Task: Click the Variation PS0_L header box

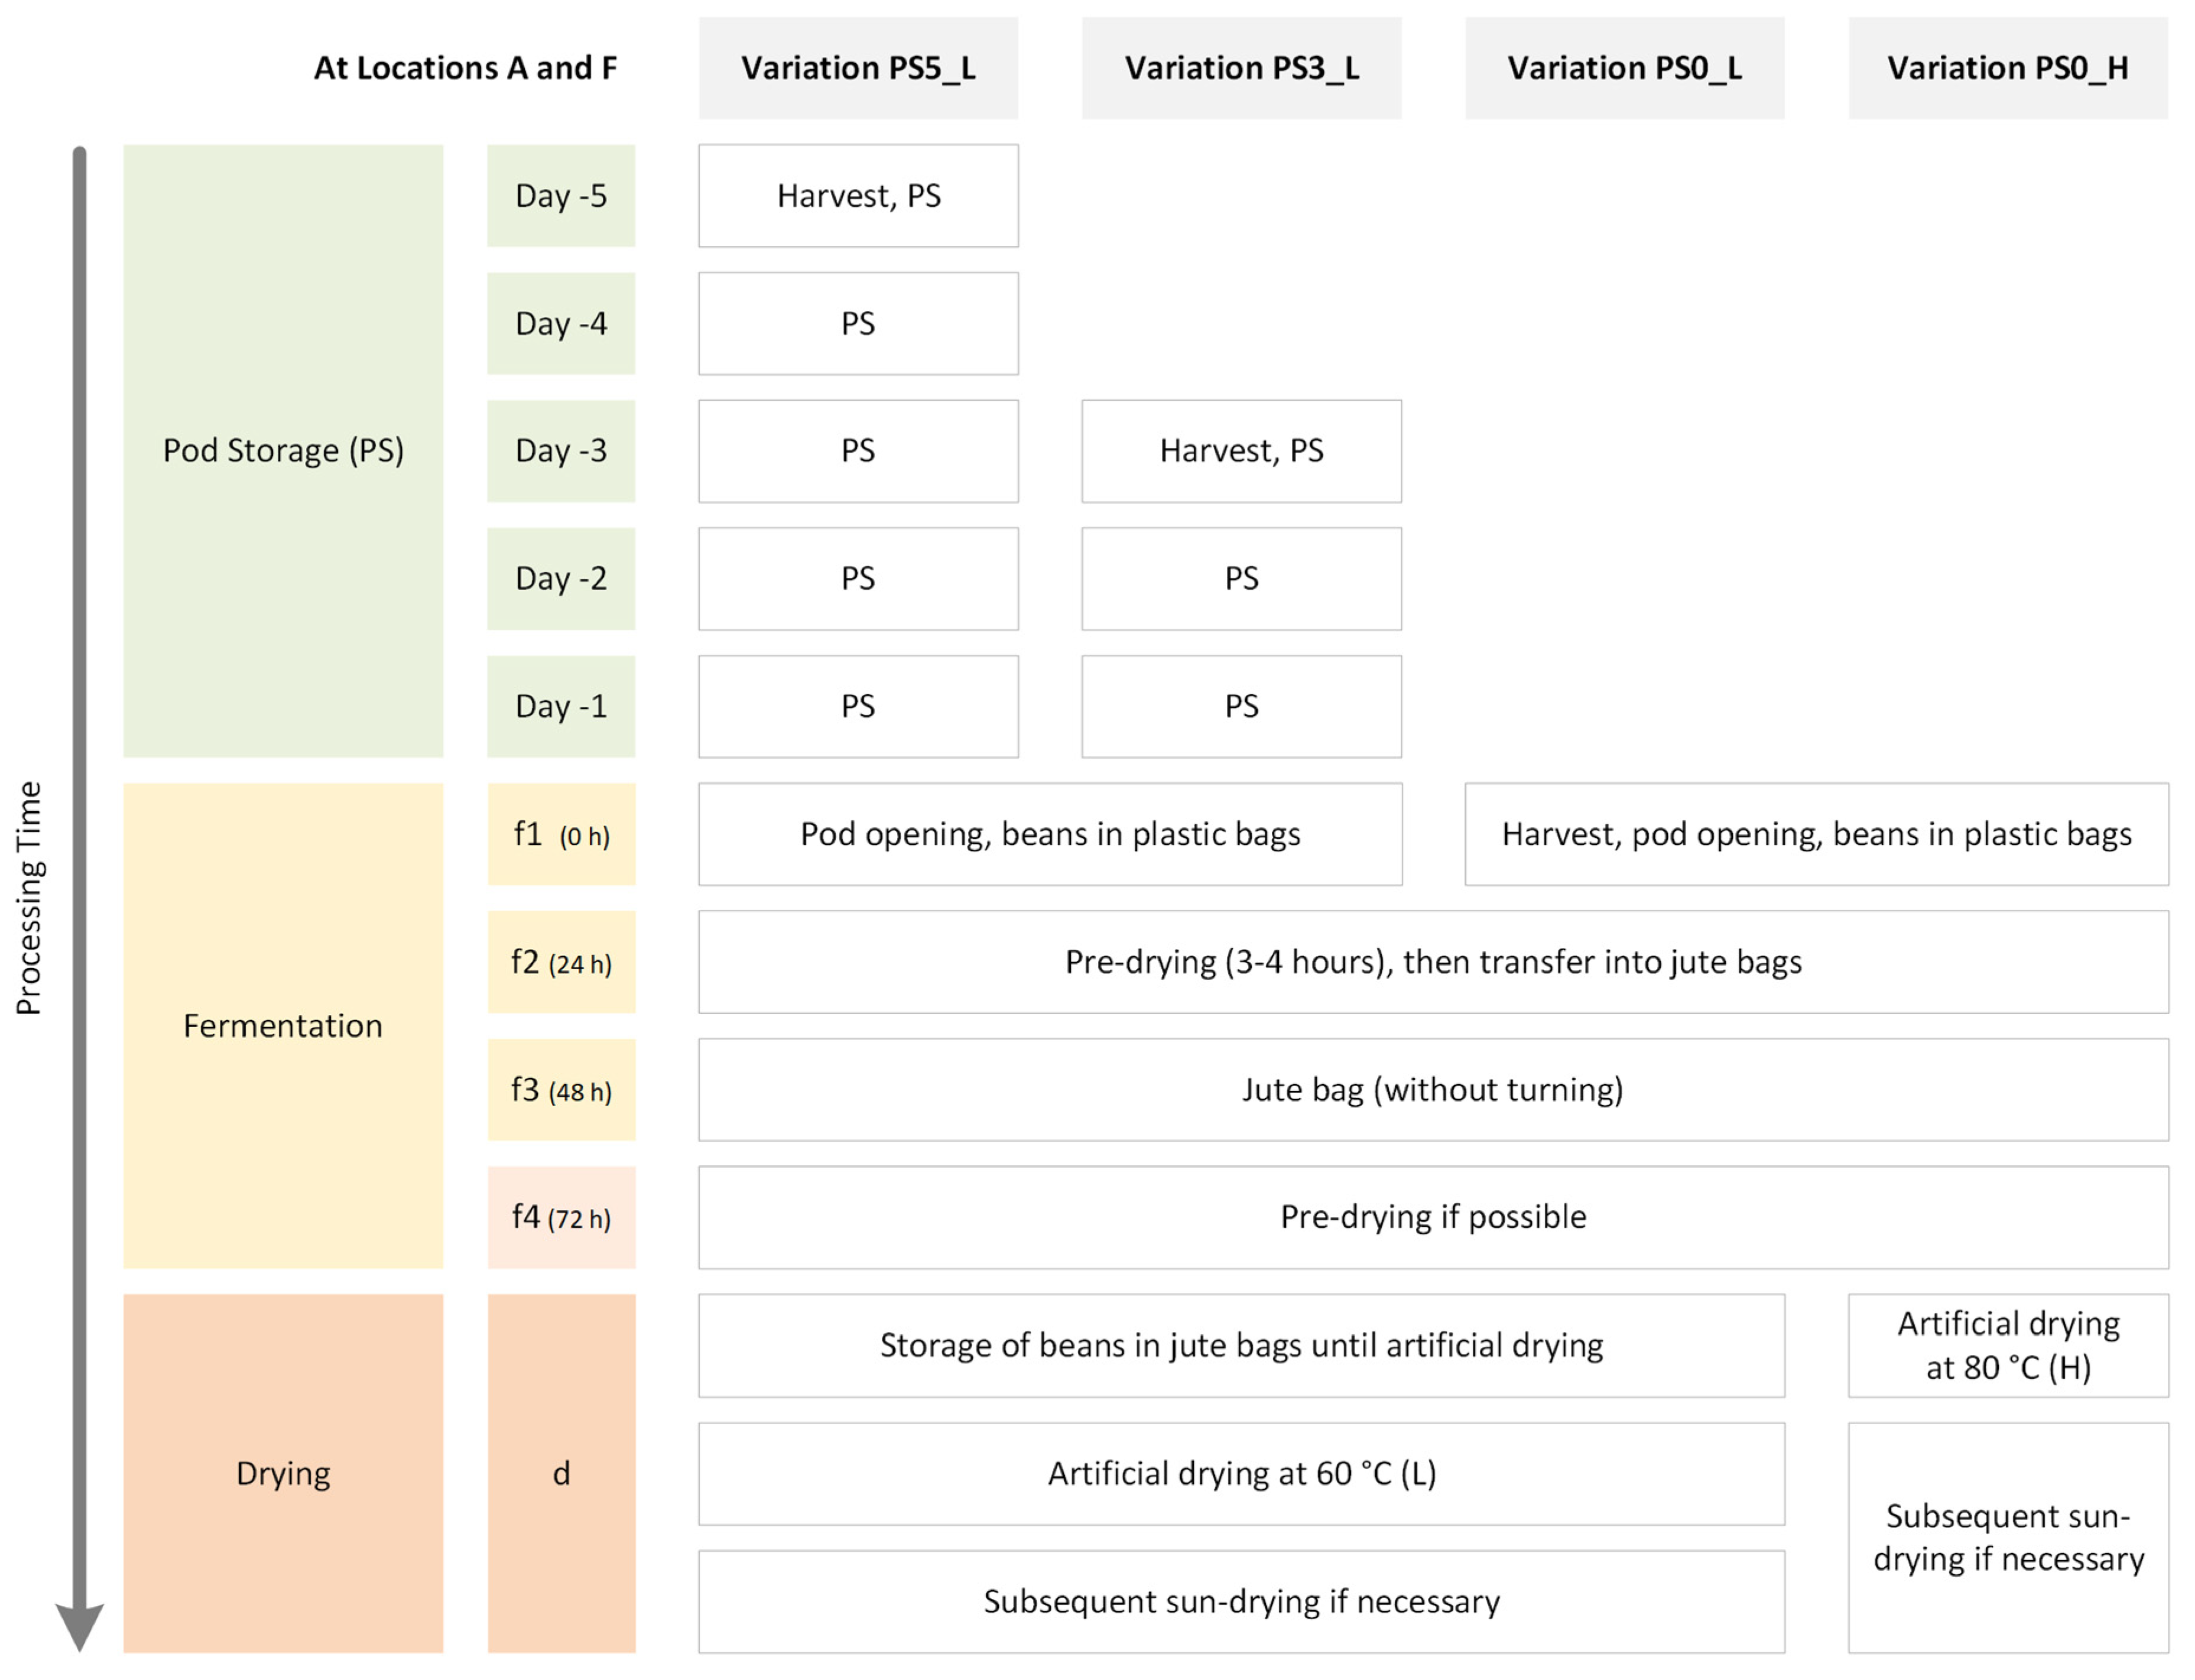Action: (1624, 68)
